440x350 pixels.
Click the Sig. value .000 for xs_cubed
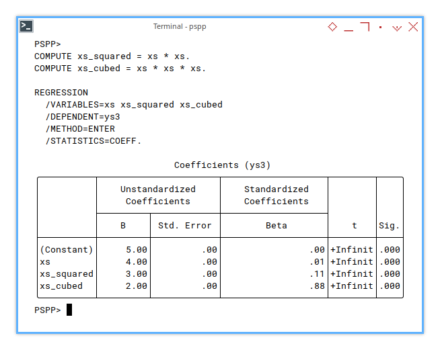390,286
